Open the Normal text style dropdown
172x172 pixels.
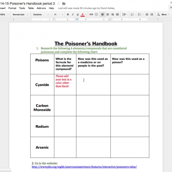pos(20,14)
